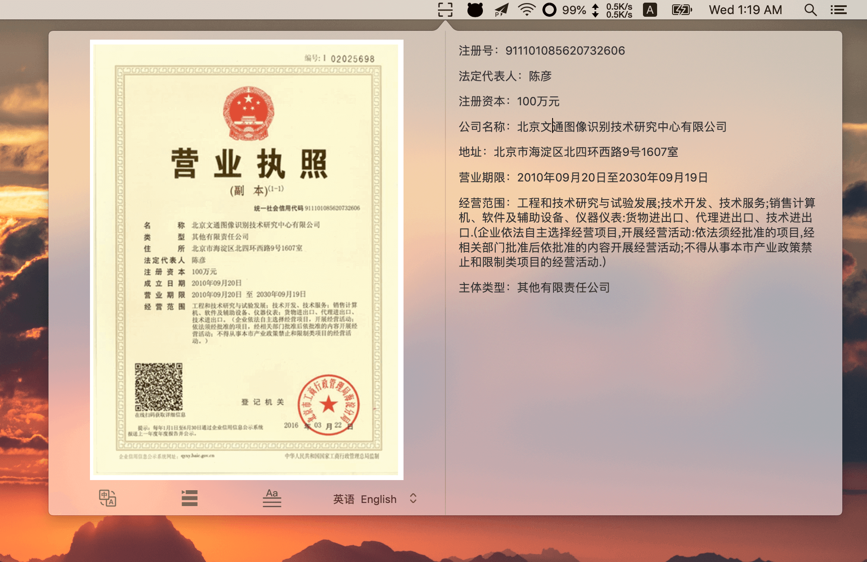The height and width of the screenshot is (562, 867).
Task: Click the business license image thumbnail
Action: tap(247, 259)
